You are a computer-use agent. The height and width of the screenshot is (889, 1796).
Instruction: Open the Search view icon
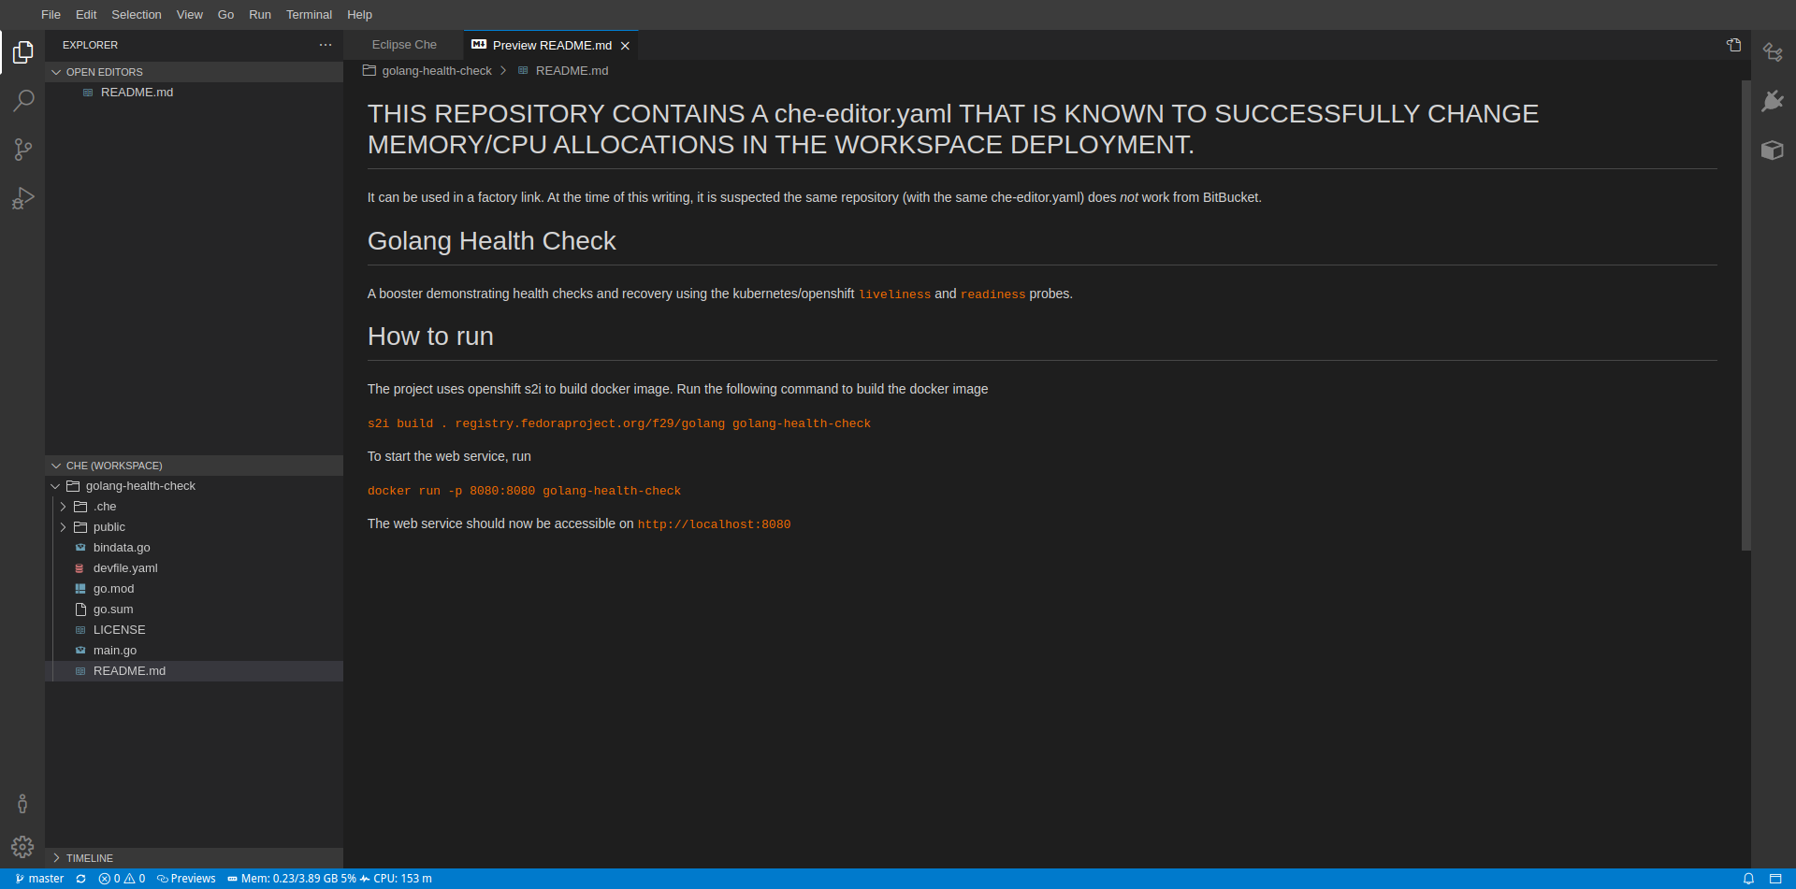(x=22, y=101)
